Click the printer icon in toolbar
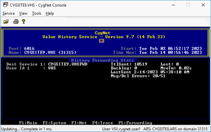 16,22
